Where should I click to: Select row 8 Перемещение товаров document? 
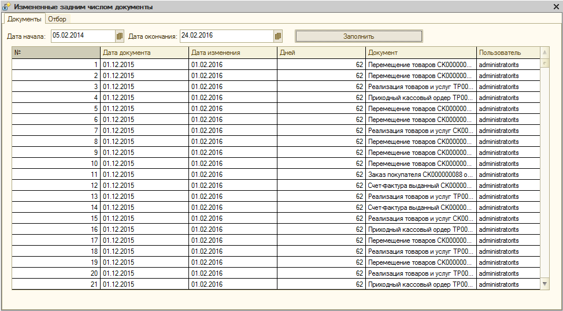tap(421, 142)
